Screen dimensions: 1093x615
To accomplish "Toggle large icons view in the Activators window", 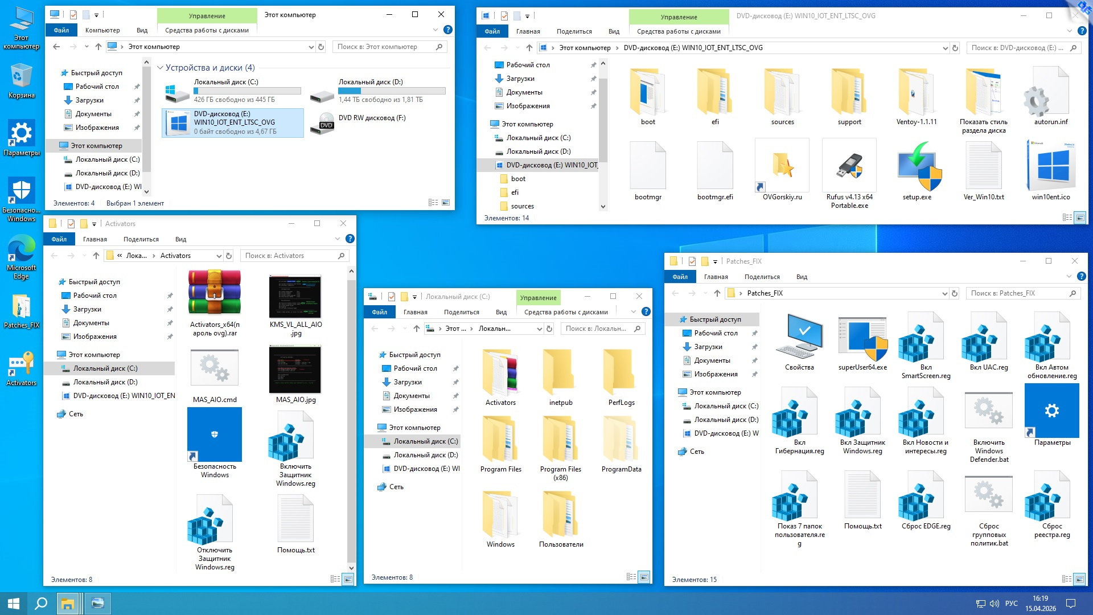I will (348, 579).
